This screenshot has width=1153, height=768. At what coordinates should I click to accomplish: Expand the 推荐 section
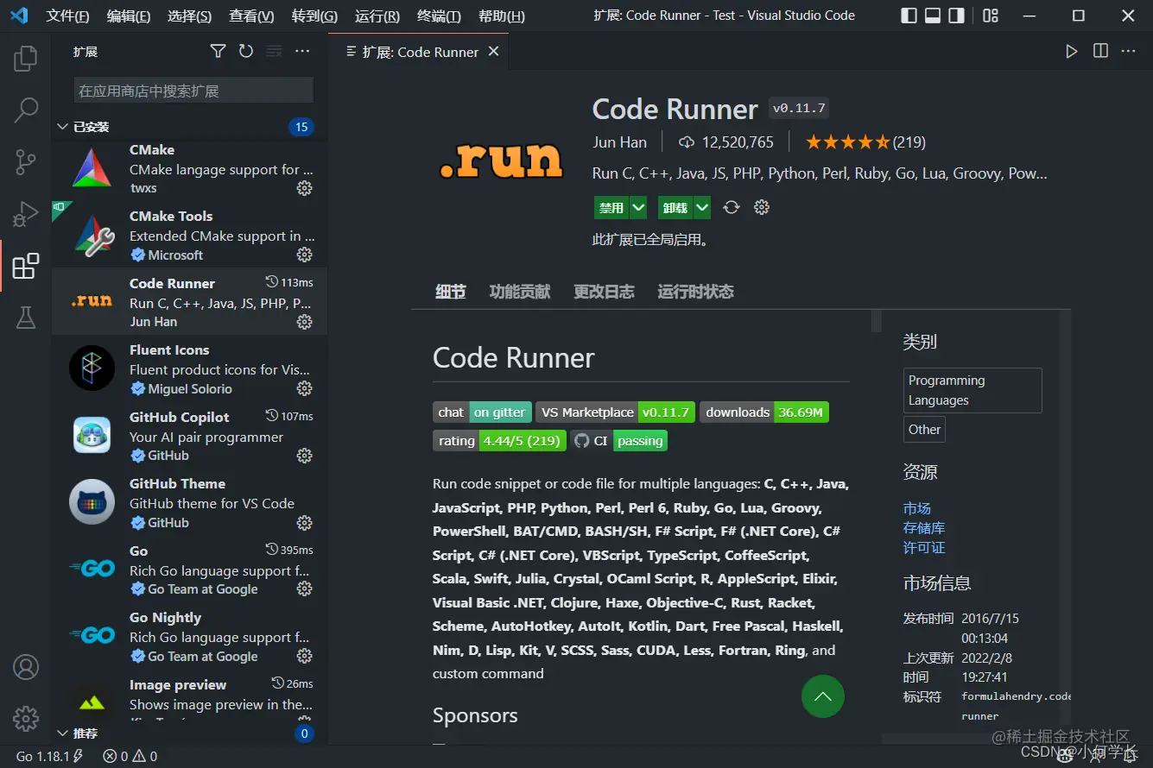pyautogui.click(x=189, y=733)
